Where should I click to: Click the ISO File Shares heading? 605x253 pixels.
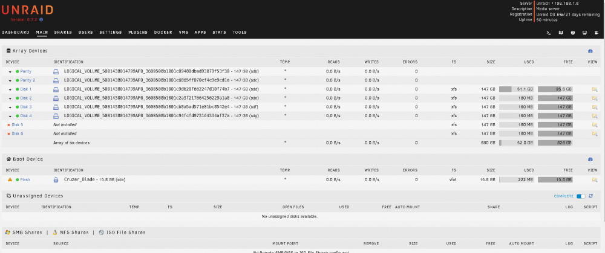tap(125, 232)
